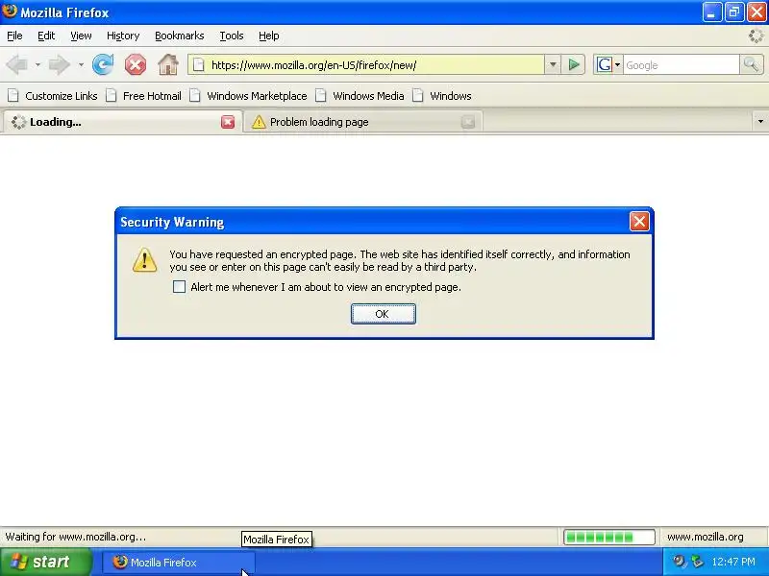Close the Problem loading page tab
Image resolution: width=769 pixels, height=576 pixels.
[x=468, y=122]
